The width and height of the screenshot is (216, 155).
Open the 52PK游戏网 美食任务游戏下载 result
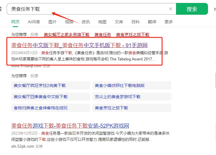pyautogui.click(x=70, y=126)
